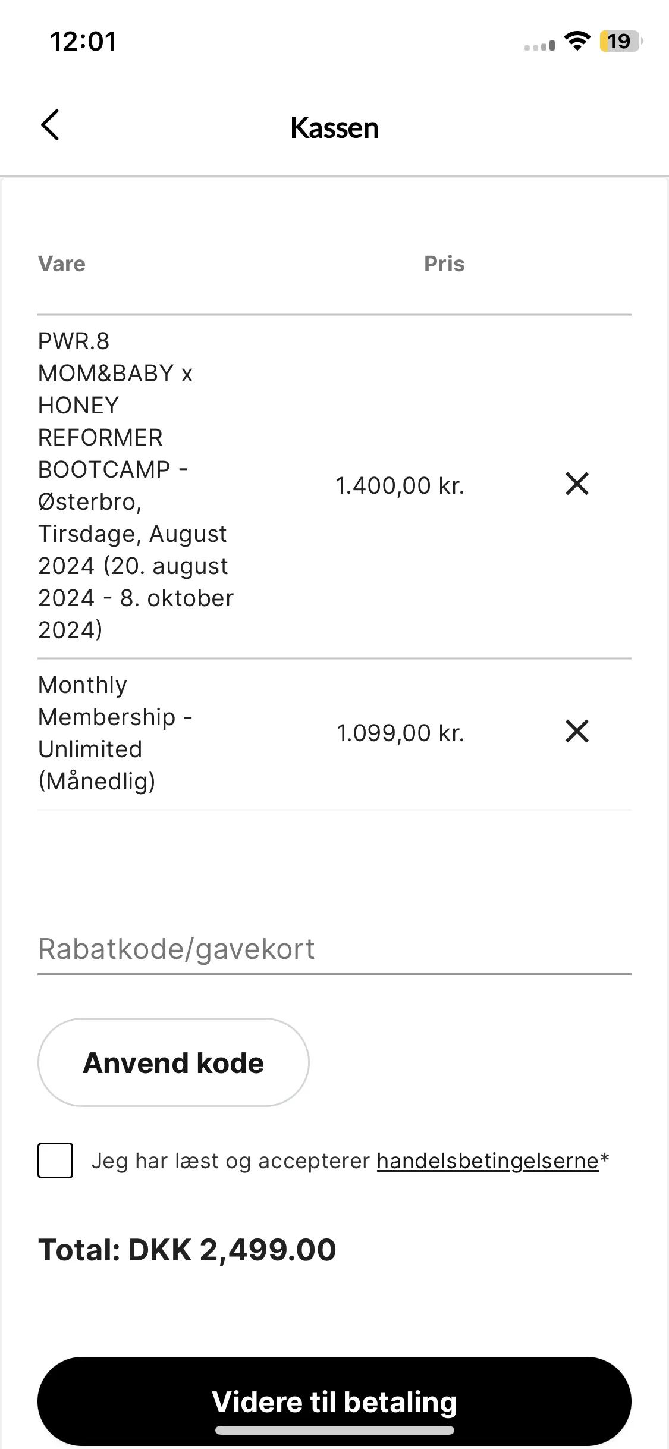Tap the Vare column header
Screen dimensions: 669x1449
tap(62, 264)
